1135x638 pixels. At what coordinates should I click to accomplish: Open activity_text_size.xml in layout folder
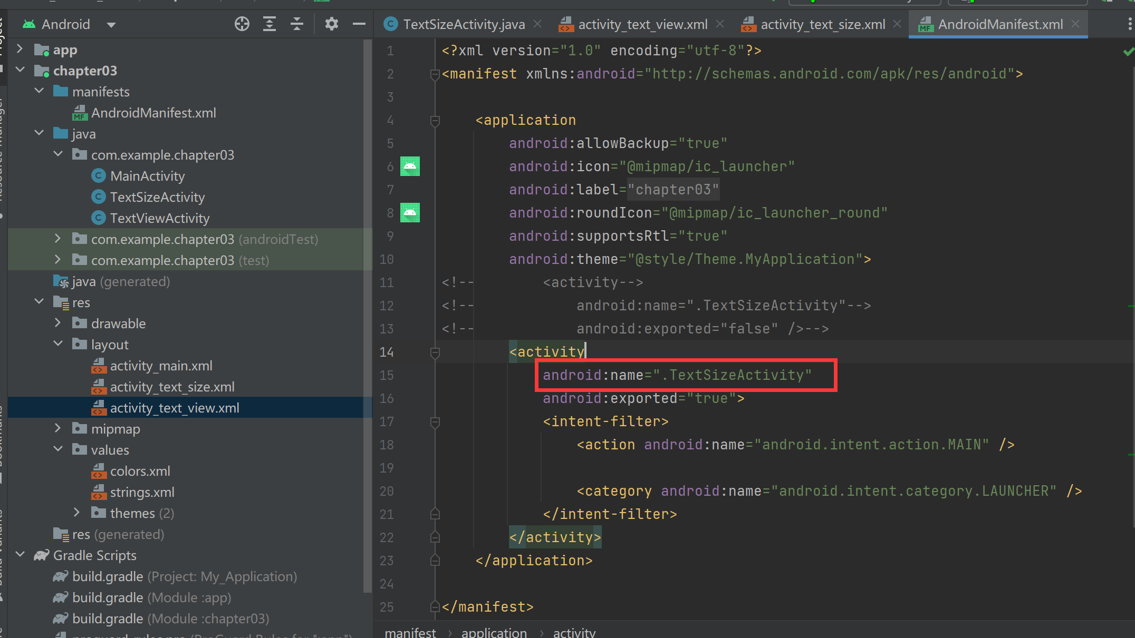click(172, 387)
